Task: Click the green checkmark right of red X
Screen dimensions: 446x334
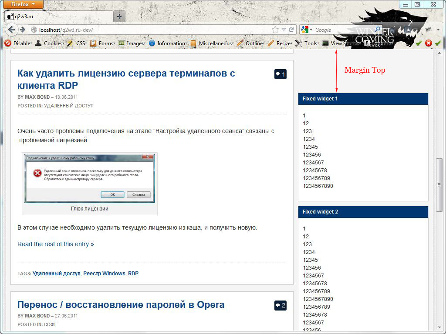Action: click(438, 43)
